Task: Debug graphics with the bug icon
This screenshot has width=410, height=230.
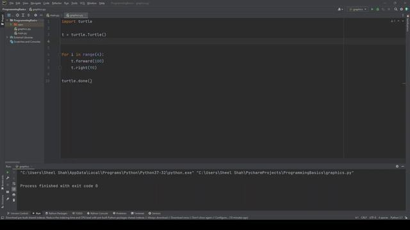Action: click(377, 10)
